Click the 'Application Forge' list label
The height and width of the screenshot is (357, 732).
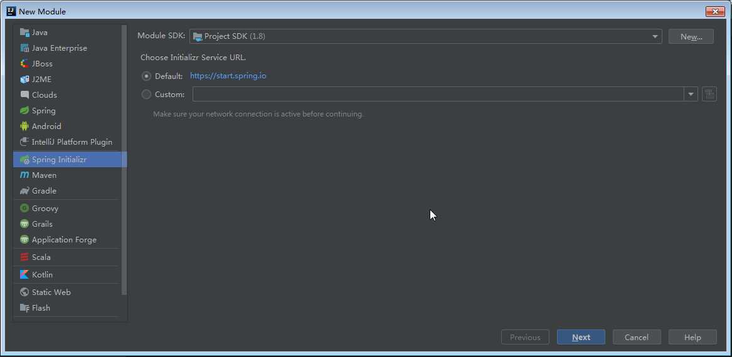[65, 239]
